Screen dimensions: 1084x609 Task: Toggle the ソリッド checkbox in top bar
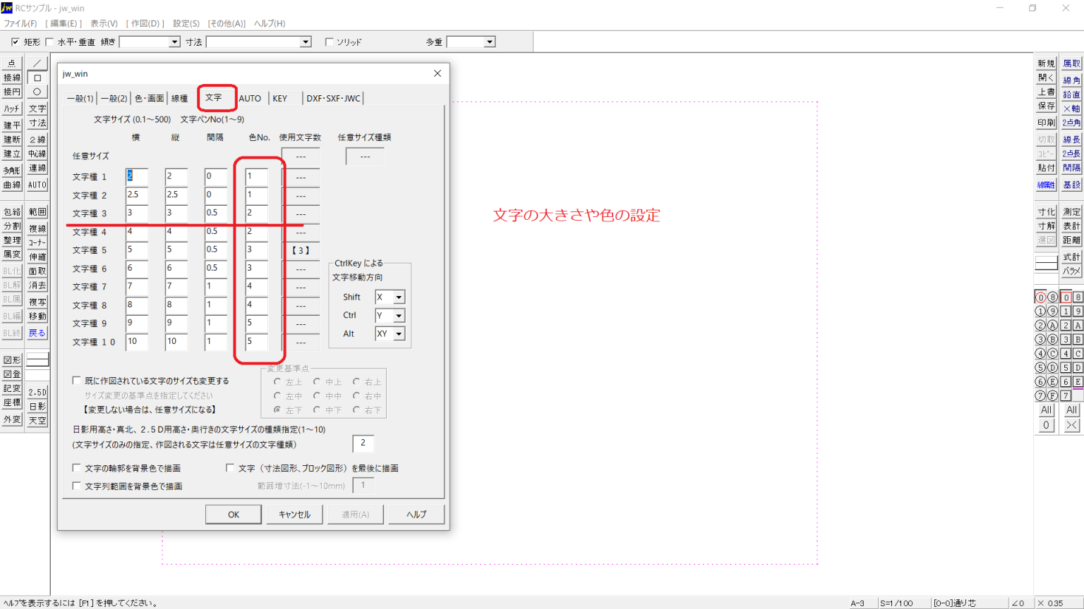[x=329, y=42]
